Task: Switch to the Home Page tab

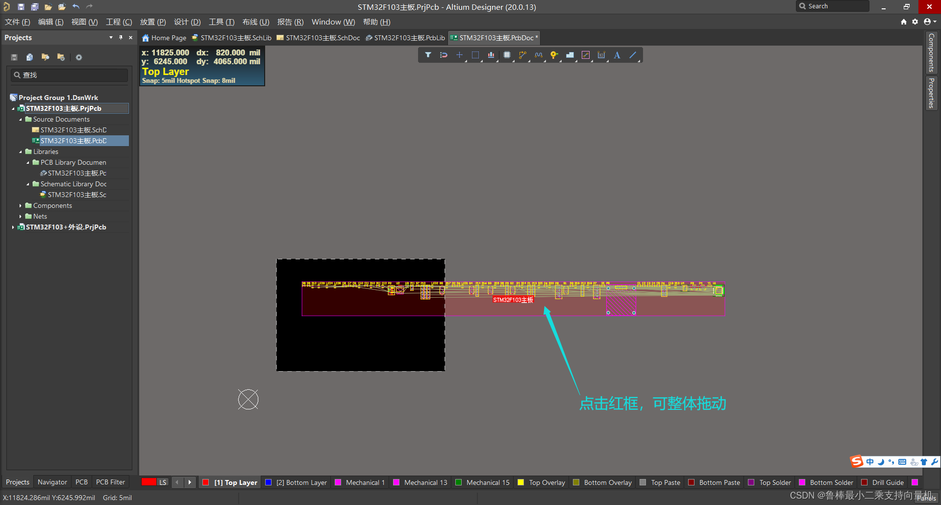Action: click(164, 38)
